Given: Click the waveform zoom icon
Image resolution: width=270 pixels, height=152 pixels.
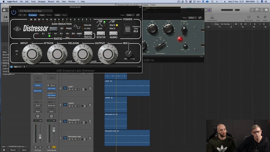Looking at the screenshot, I should 236,24.
